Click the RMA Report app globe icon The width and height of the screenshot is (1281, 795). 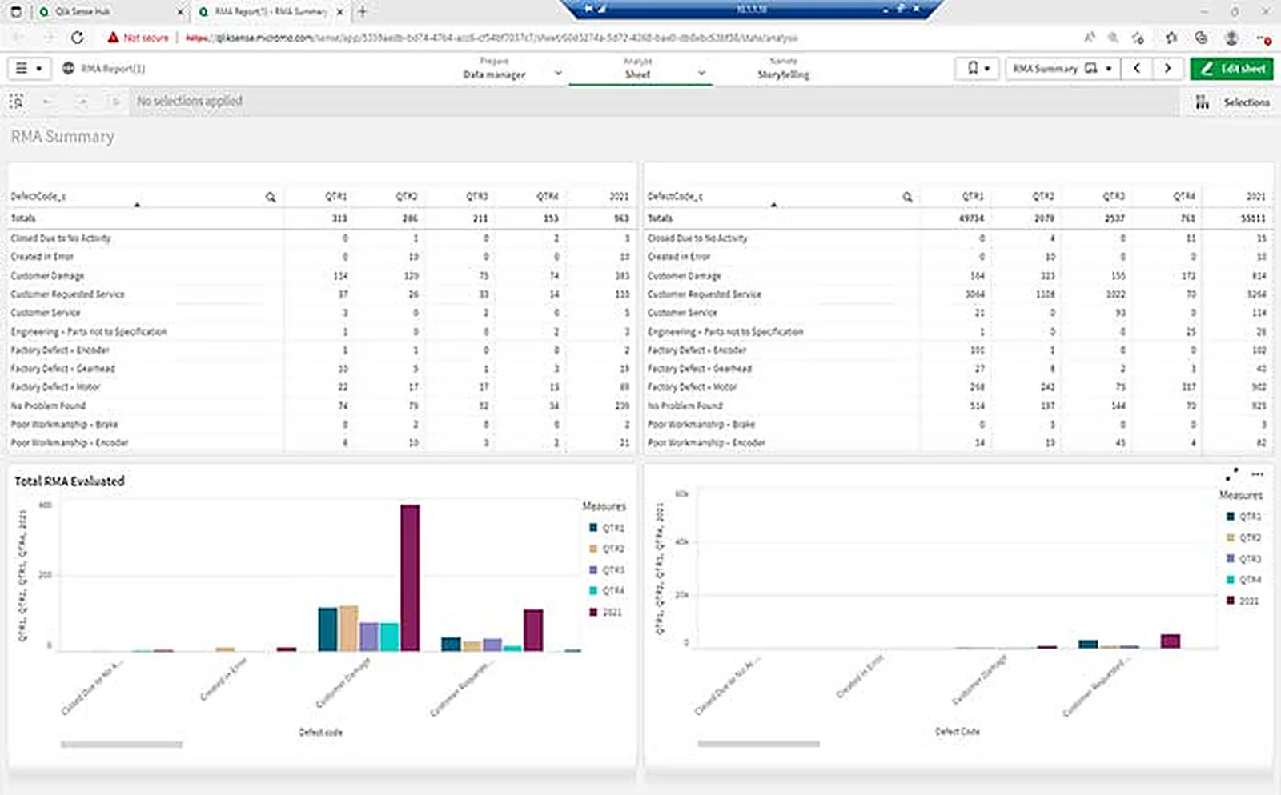coord(69,69)
